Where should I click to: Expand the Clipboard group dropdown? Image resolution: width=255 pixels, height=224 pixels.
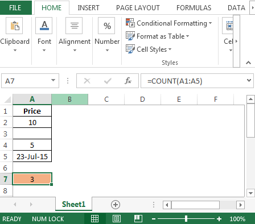pos(15,51)
